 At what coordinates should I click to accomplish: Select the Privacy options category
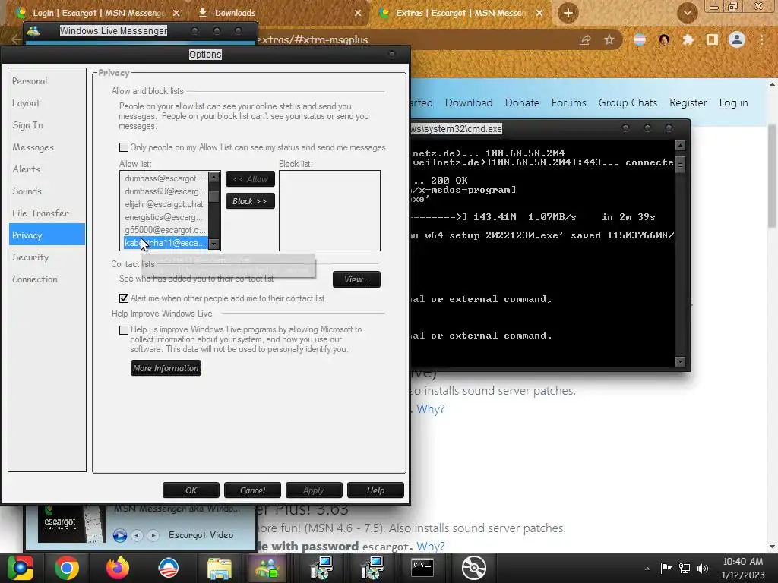tap(46, 235)
